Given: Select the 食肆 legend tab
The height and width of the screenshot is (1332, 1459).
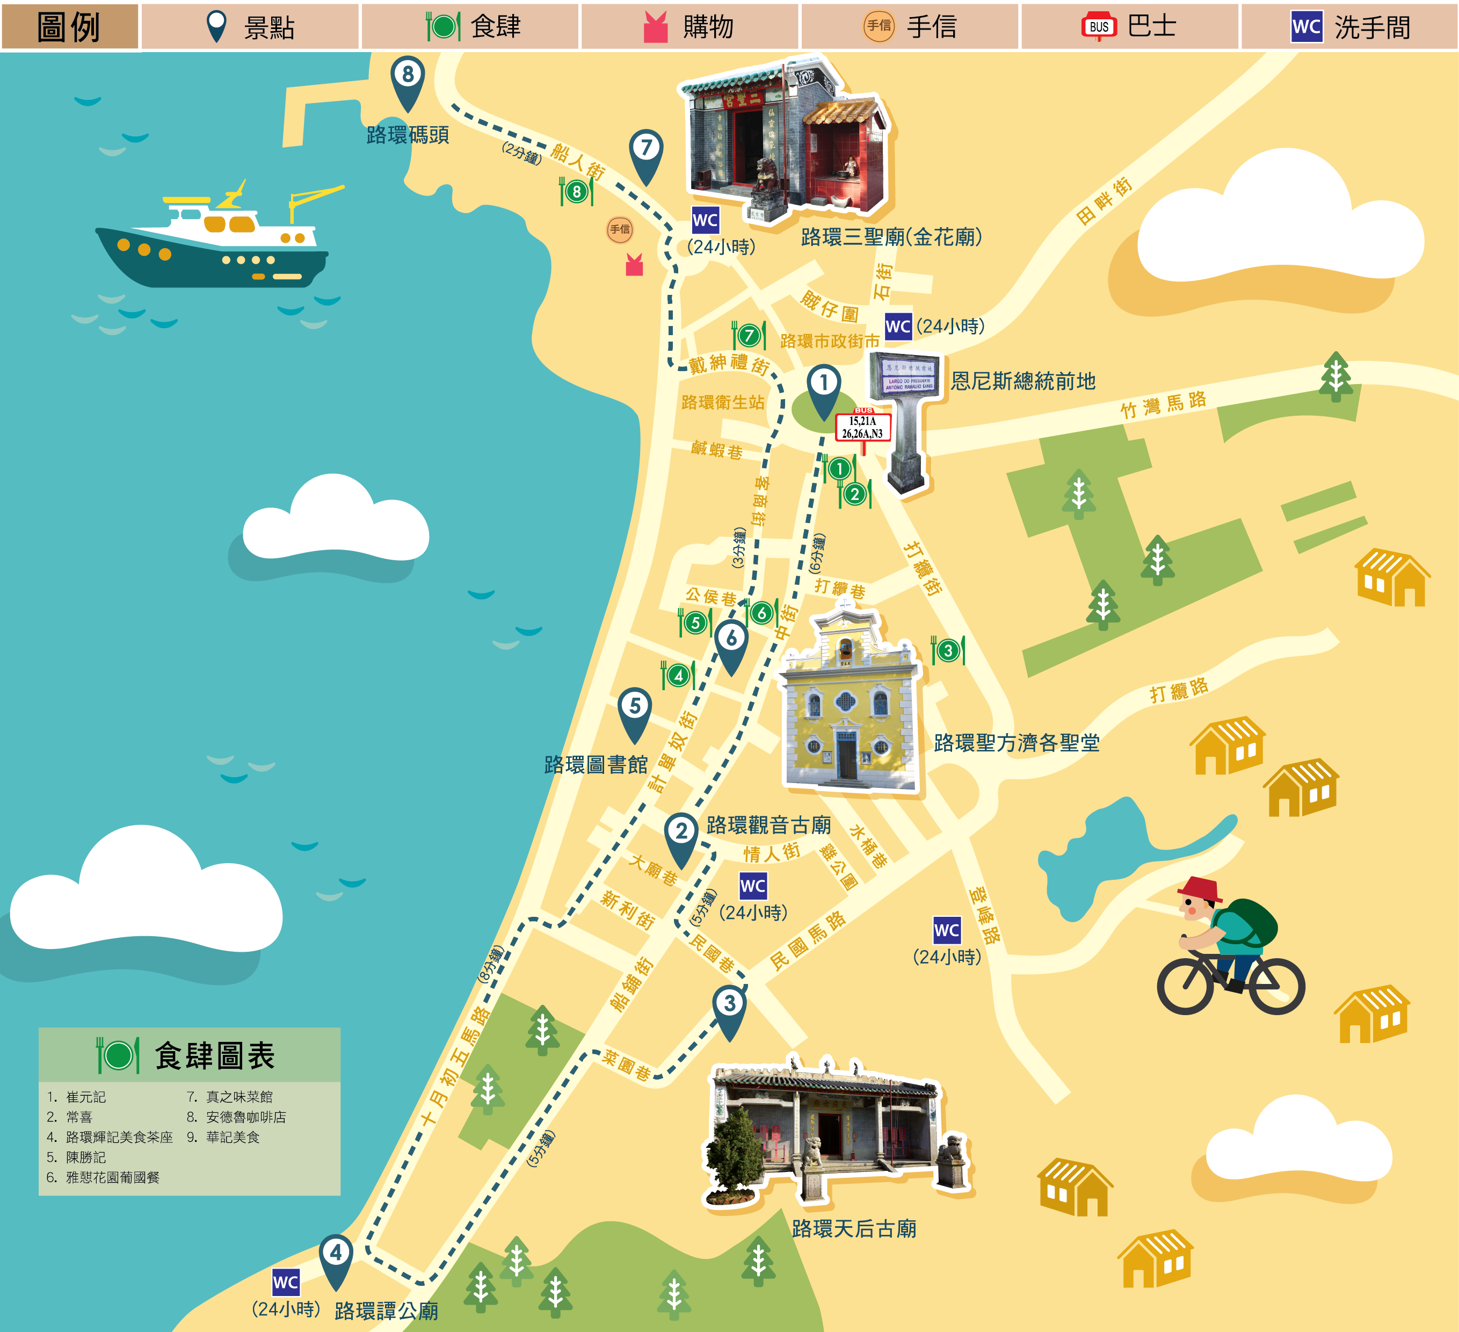Looking at the screenshot, I should 470,27.
